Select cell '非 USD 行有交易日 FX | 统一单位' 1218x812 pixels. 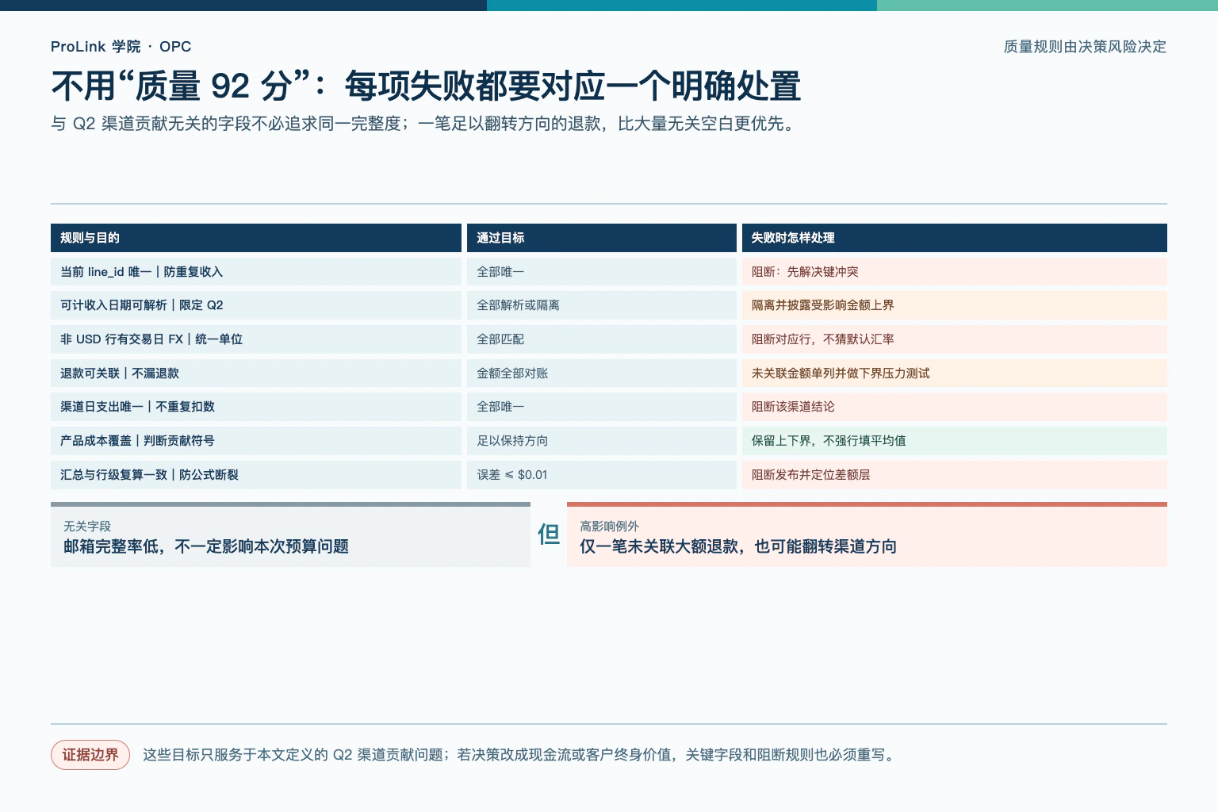[256, 339]
